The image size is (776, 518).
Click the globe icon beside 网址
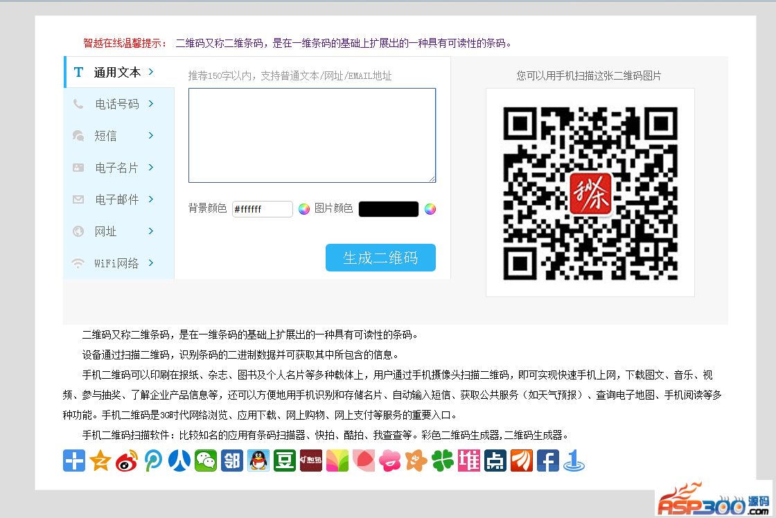pos(78,231)
